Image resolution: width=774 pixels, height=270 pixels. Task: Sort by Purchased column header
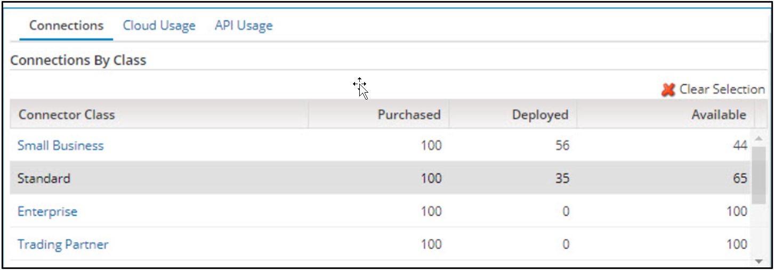pyautogui.click(x=409, y=114)
